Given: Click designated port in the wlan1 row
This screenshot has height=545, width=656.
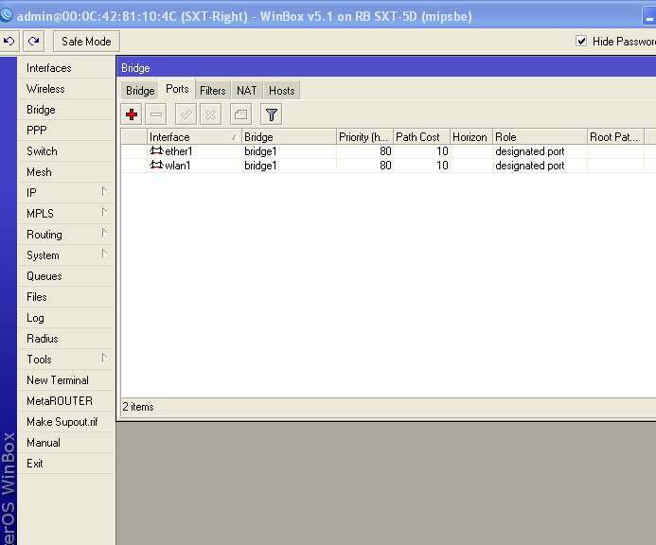Looking at the screenshot, I should tap(530, 166).
